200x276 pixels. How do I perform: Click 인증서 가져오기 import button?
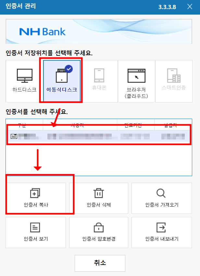pos(162,198)
